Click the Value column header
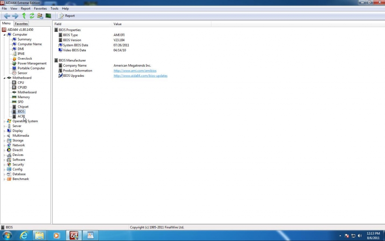 pyautogui.click(x=118, y=24)
